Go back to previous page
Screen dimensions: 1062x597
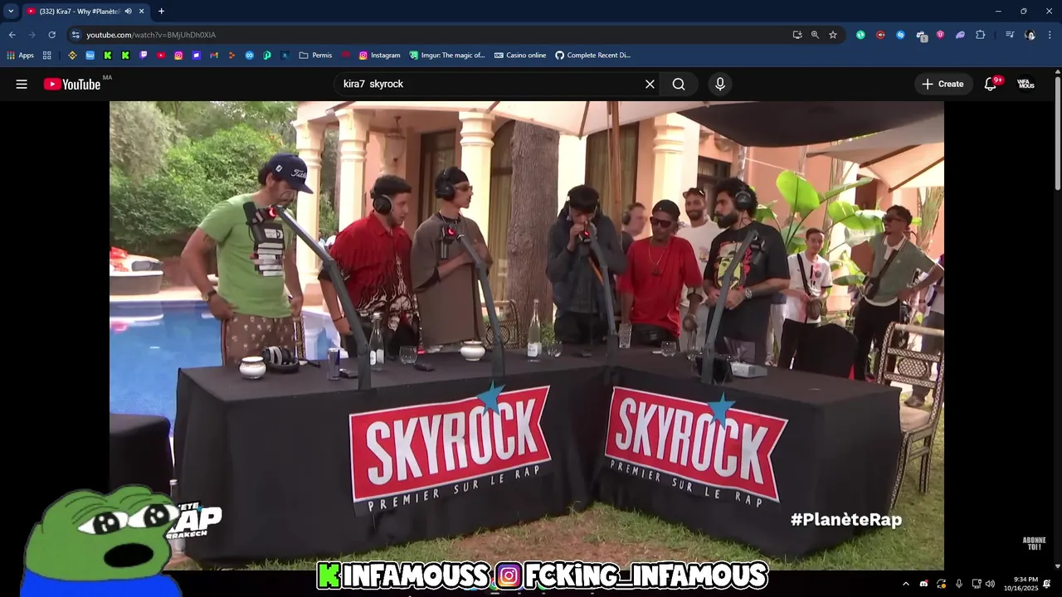(x=12, y=35)
